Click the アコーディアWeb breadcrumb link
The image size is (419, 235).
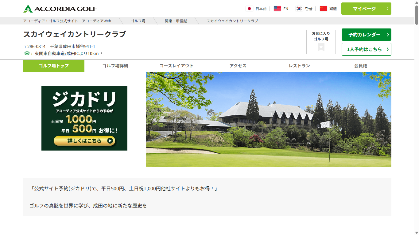coord(96,21)
